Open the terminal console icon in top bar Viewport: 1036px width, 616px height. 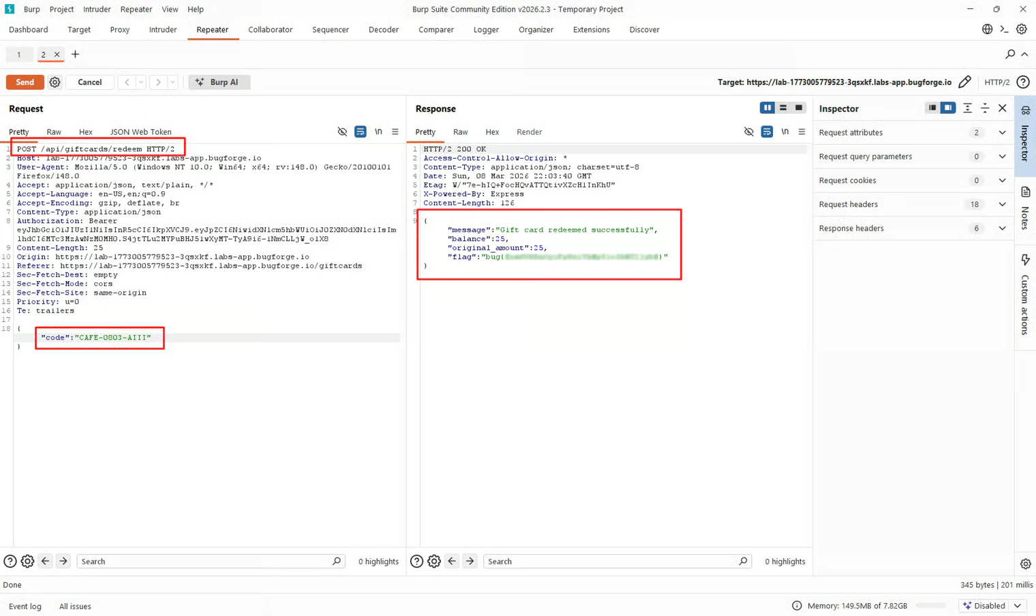(1004, 29)
